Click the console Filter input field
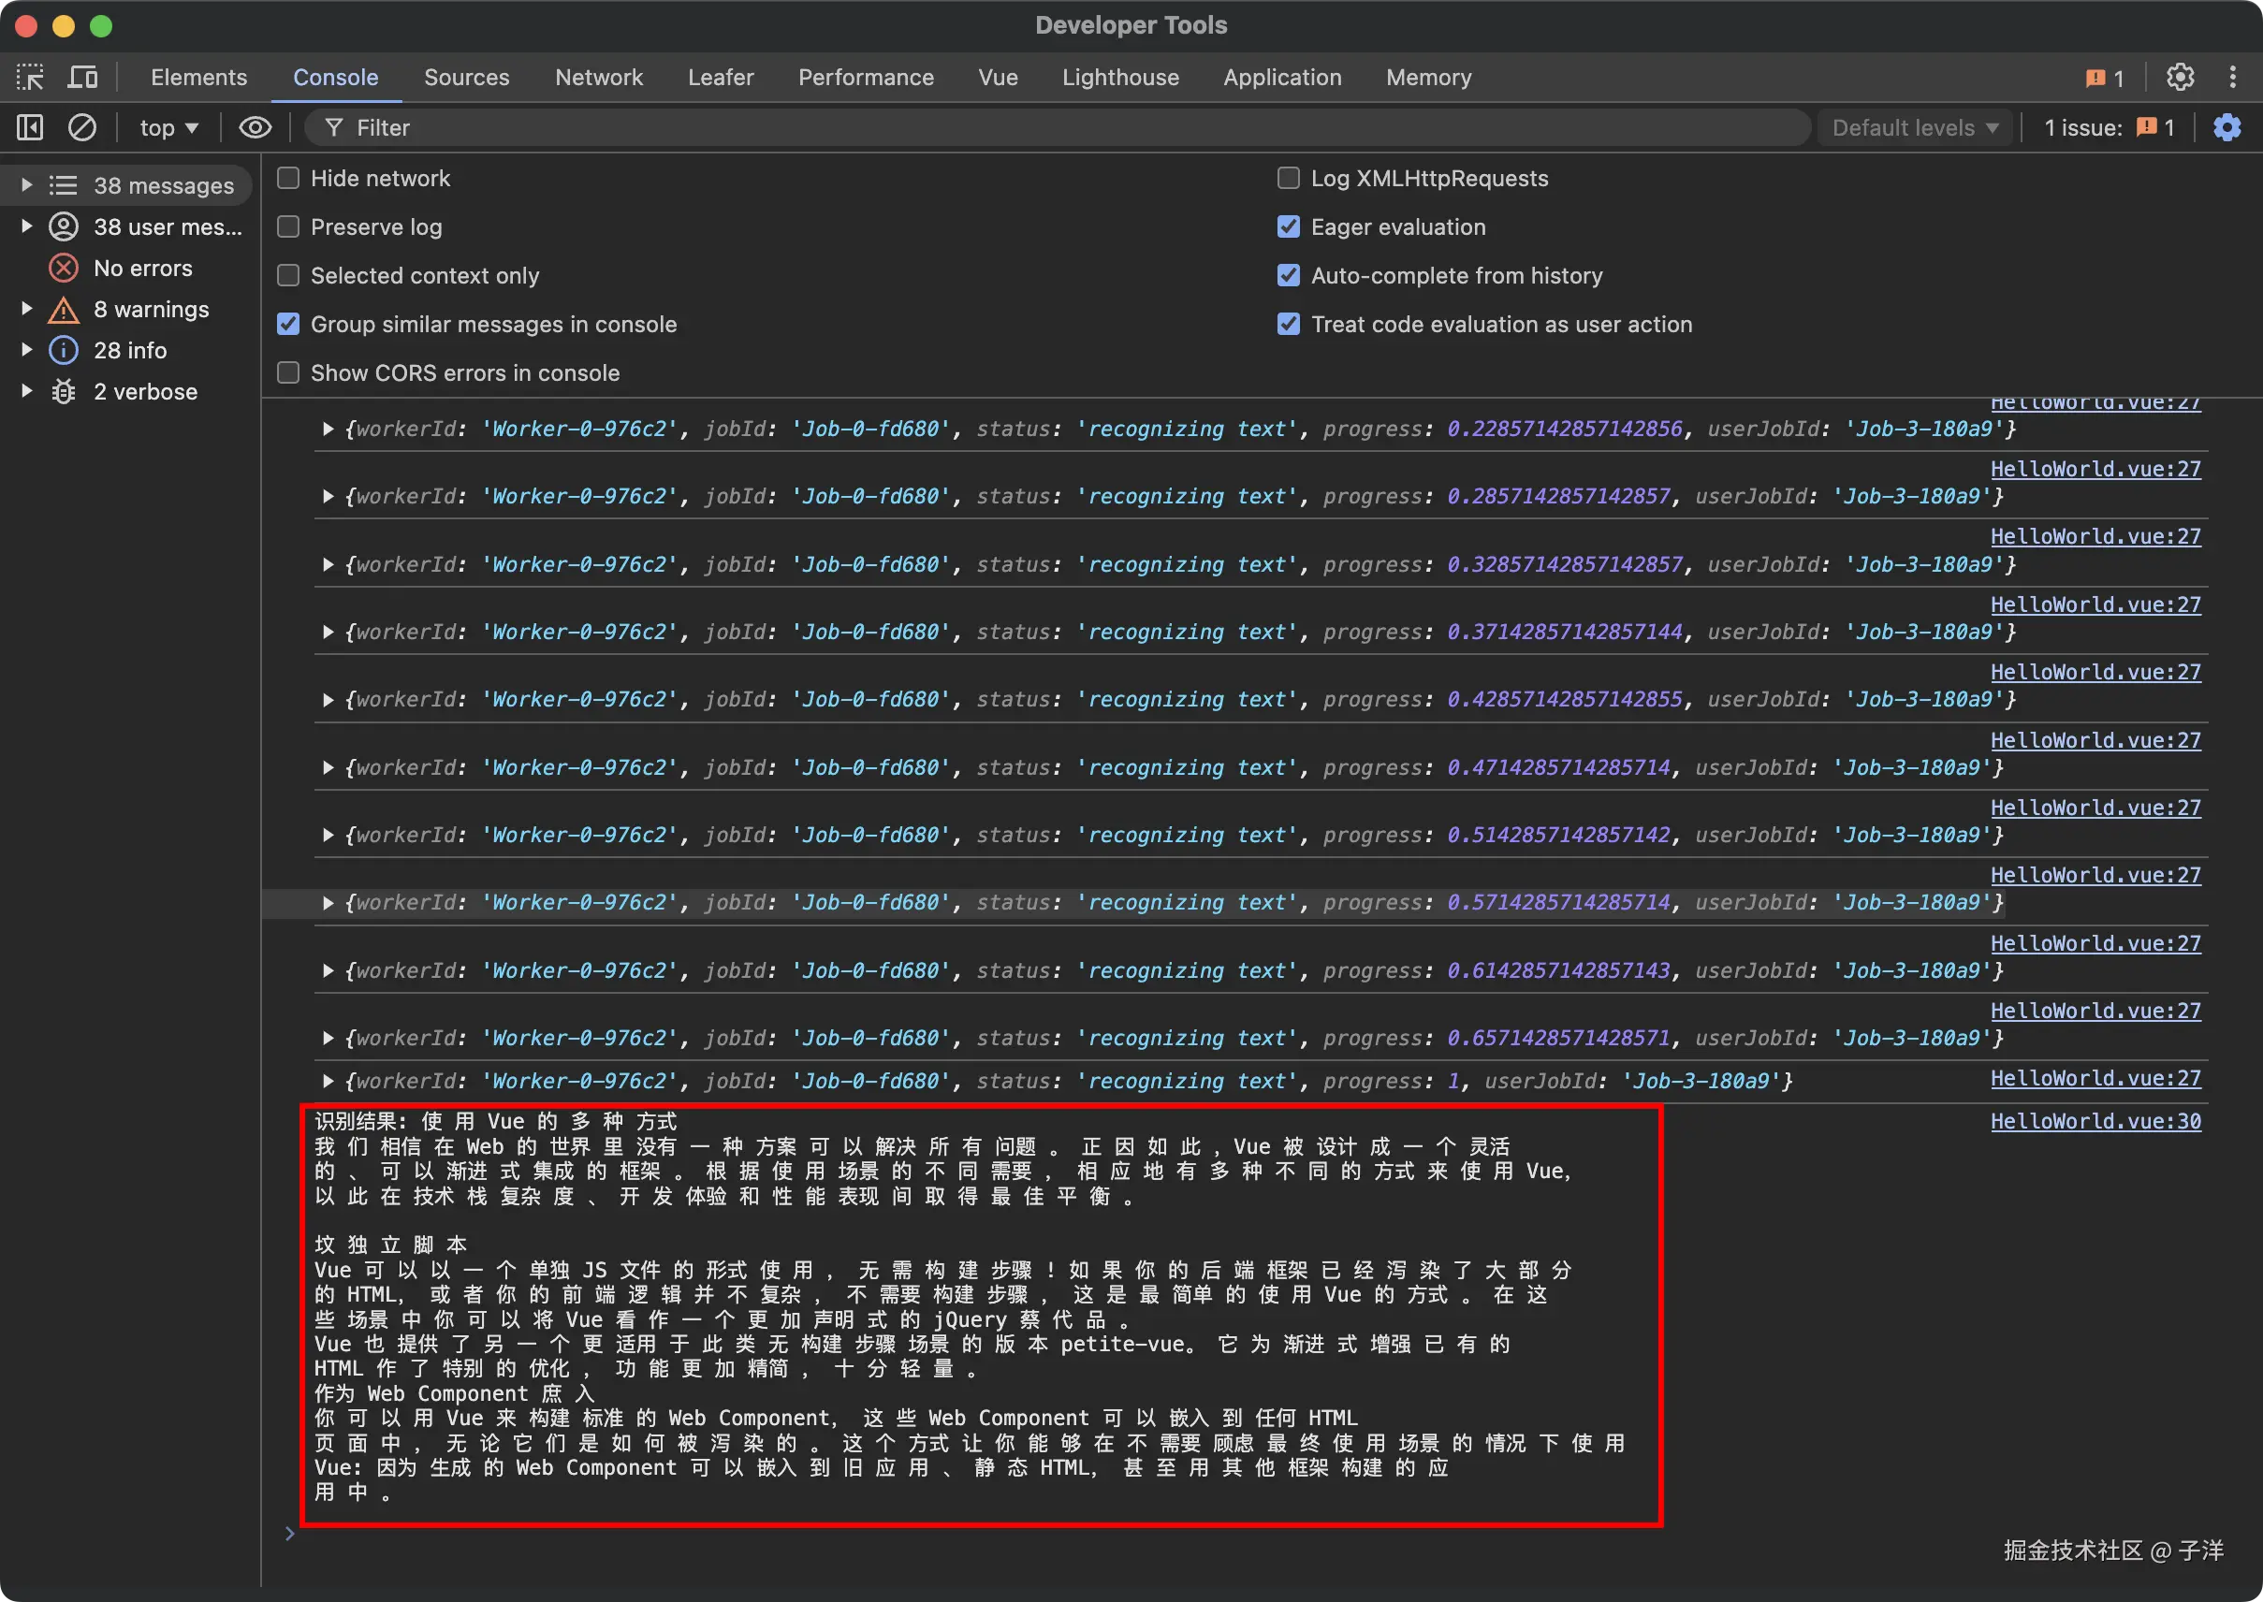Screen dimensions: 2263x1602 (x=986, y=127)
